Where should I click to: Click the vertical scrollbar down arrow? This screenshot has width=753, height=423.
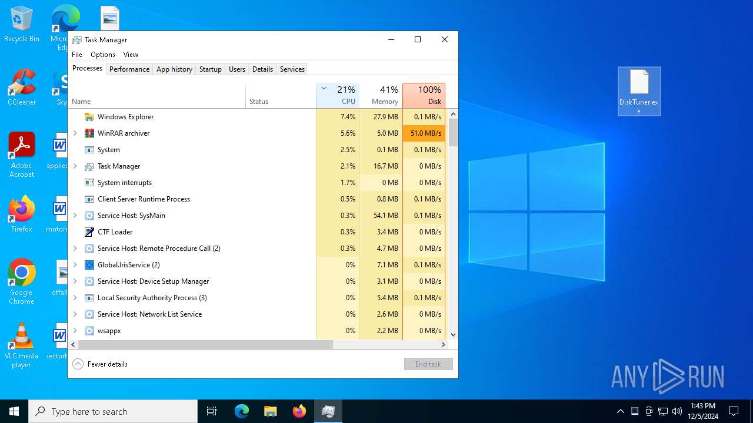tap(453, 335)
